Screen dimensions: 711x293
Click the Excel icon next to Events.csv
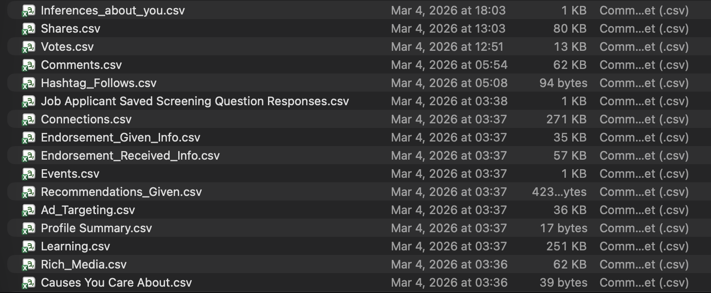coord(29,173)
